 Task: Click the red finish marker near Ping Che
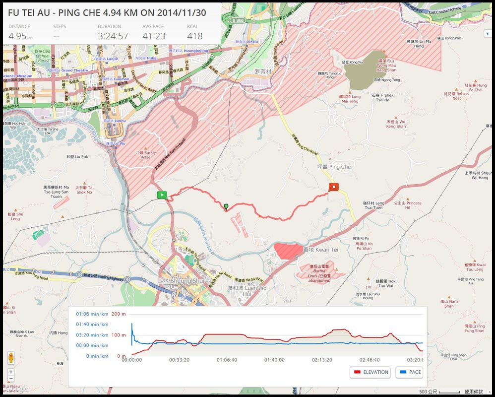coord(334,187)
